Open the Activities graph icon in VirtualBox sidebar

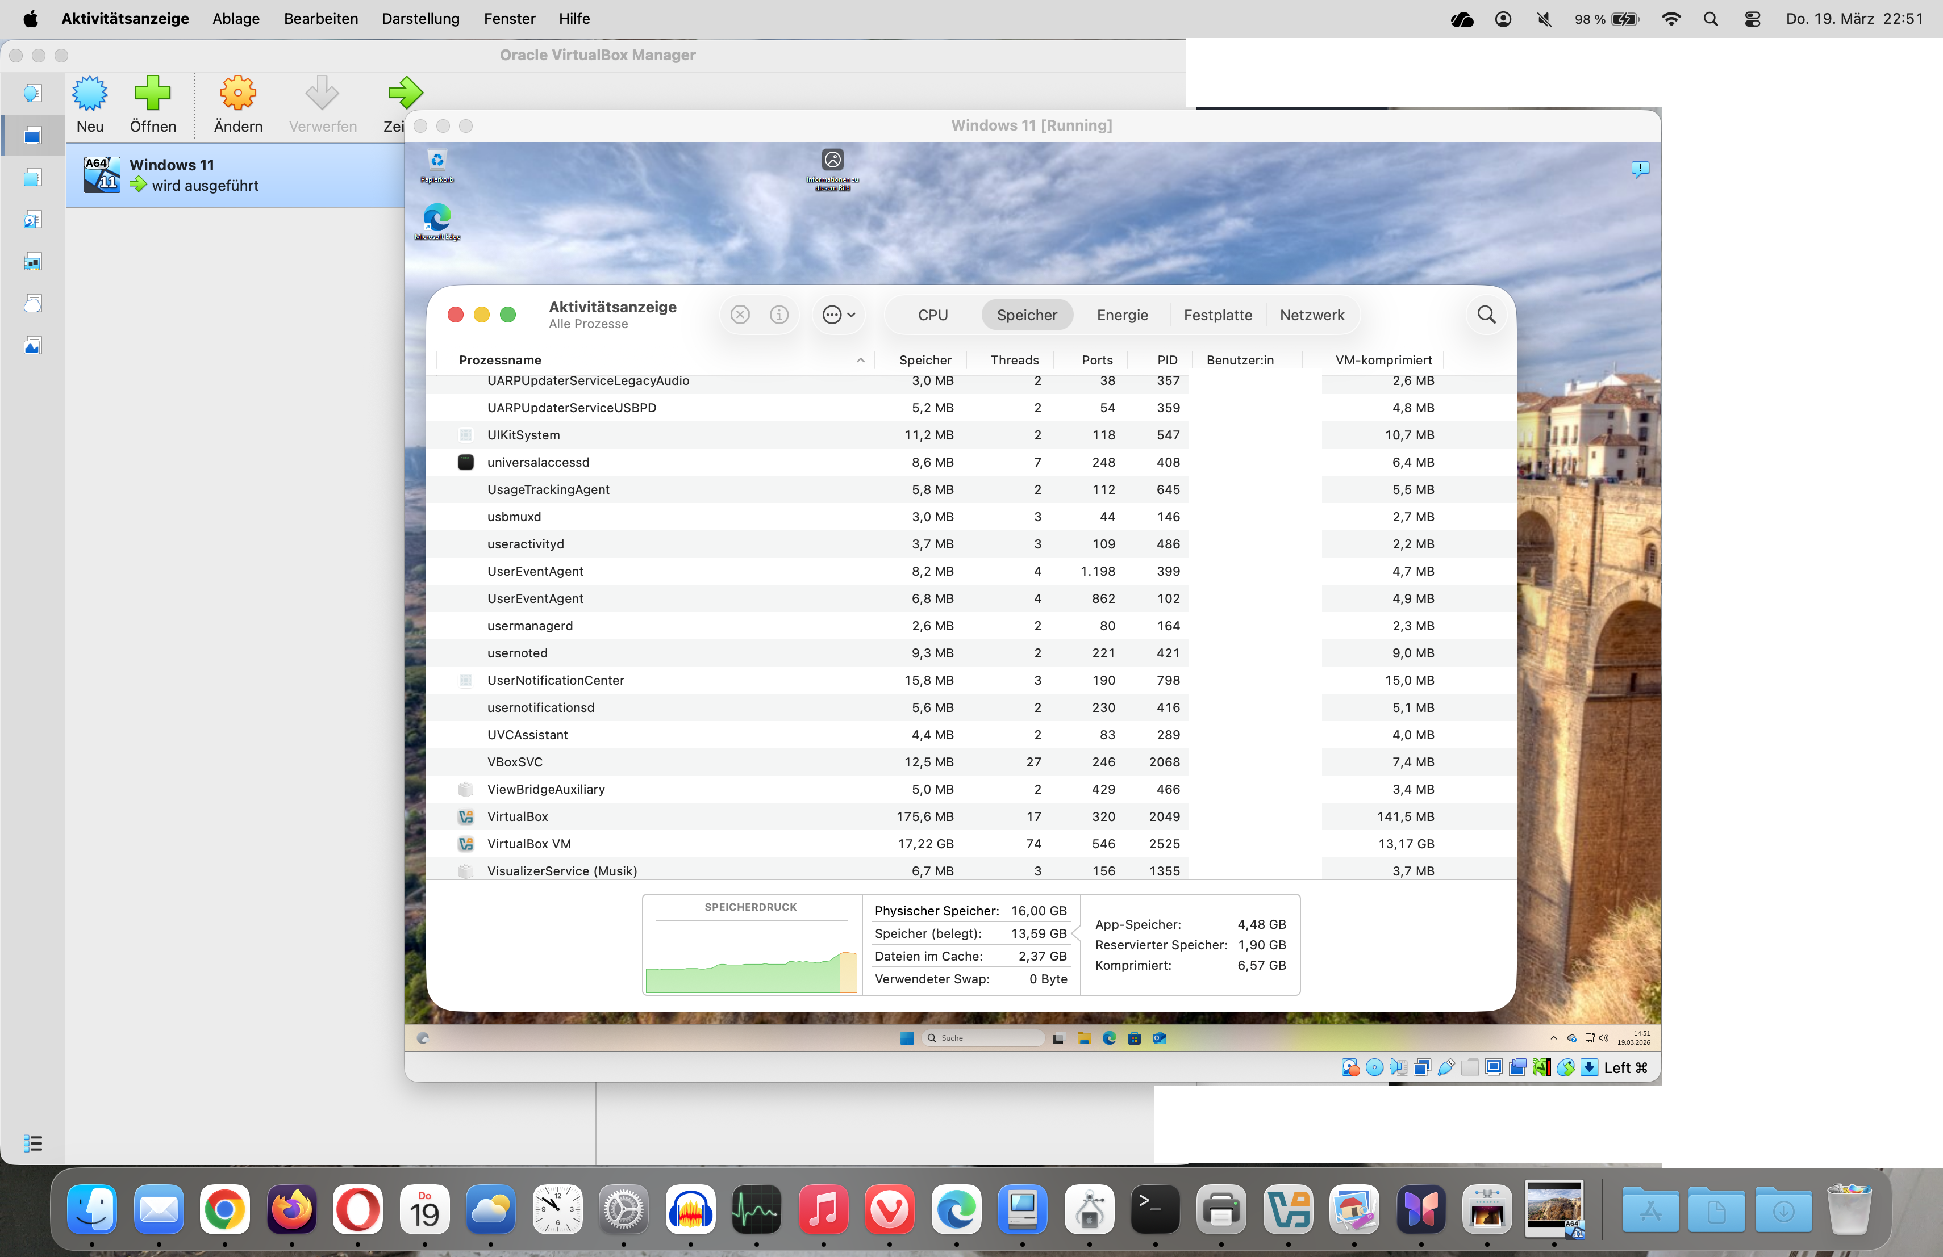(32, 347)
